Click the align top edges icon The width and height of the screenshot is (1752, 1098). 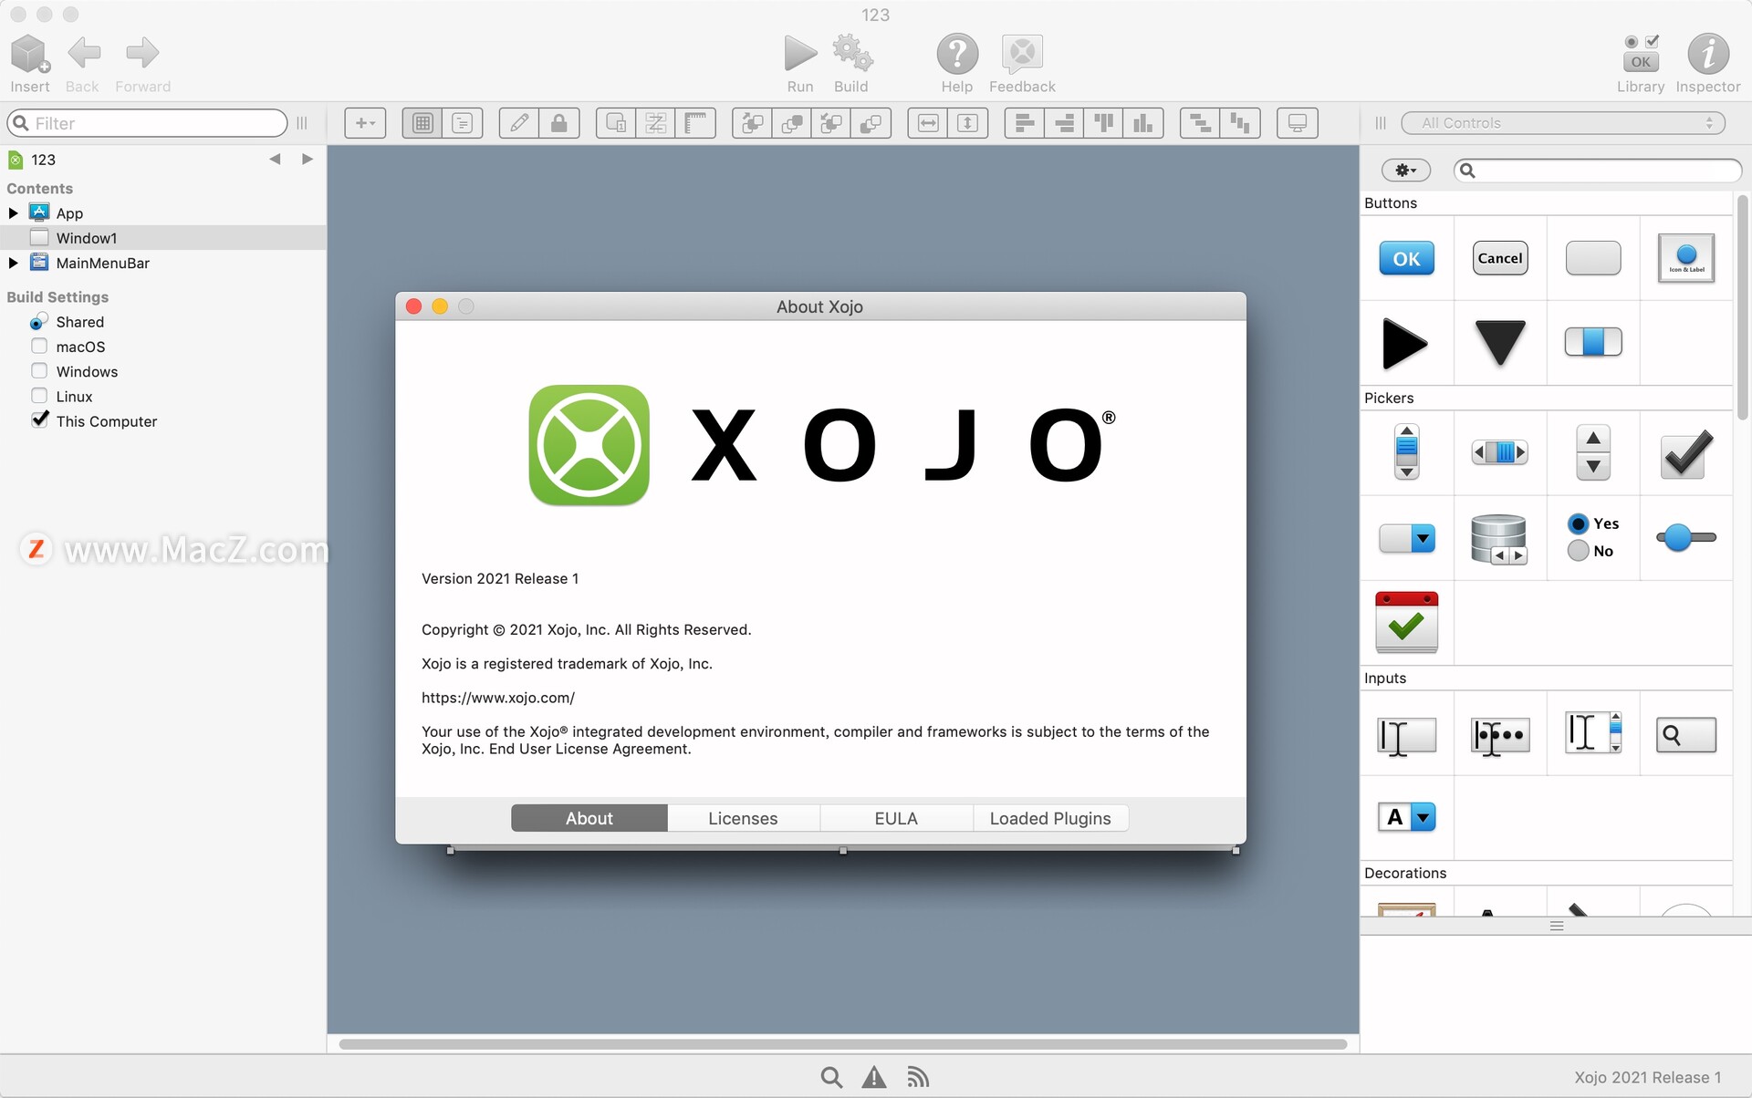click(1104, 123)
